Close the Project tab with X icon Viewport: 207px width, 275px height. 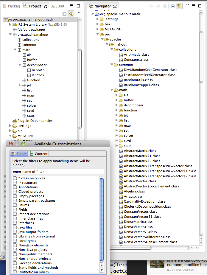[x=45, y=6]
